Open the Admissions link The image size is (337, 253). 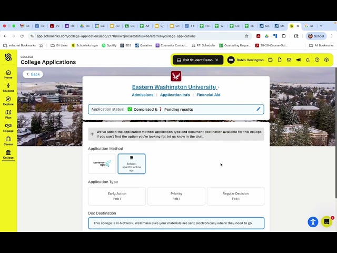pyautogui.click(x=143, y=95)
